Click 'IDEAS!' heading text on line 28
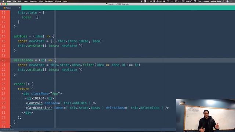 pyautogui.click(x=39, y=98)
